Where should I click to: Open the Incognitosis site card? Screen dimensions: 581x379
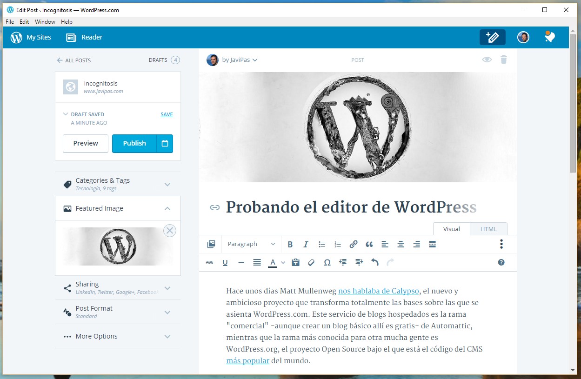(x=118, y=87)
